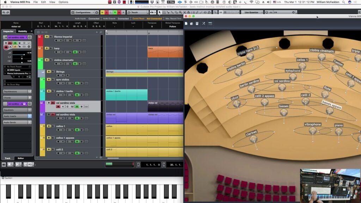Click the Wi-Fi icon in macOS menu bar
The image size is (361, 203).
point(251,2)
